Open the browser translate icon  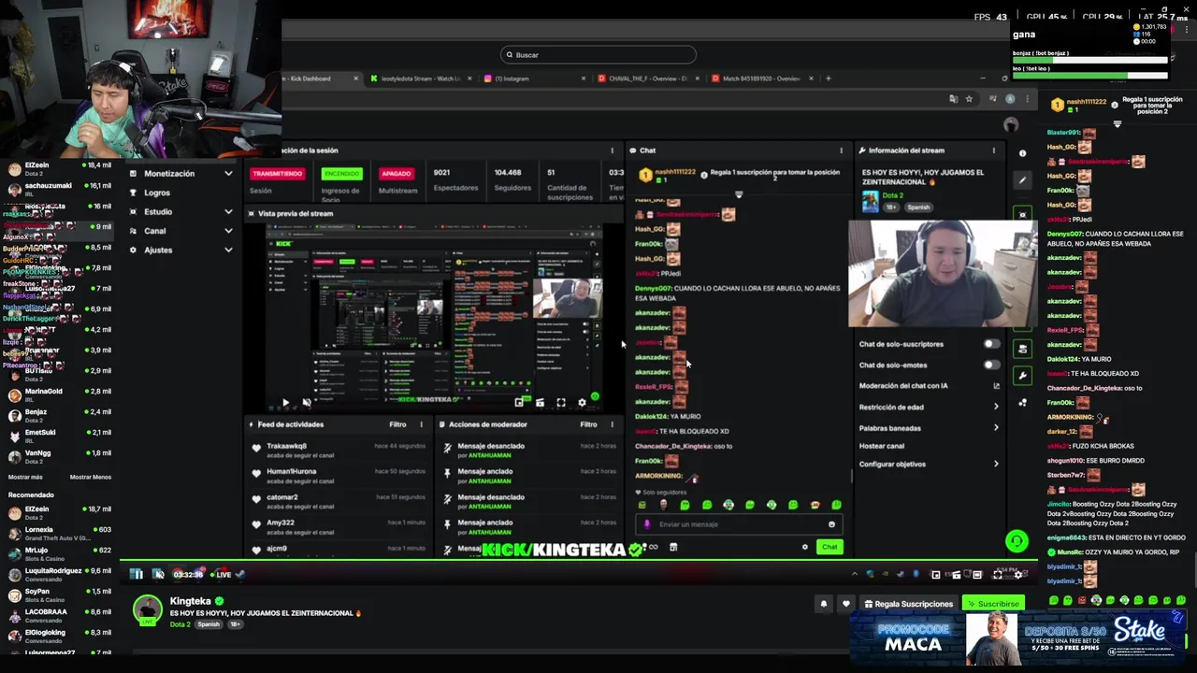[953, 98]
